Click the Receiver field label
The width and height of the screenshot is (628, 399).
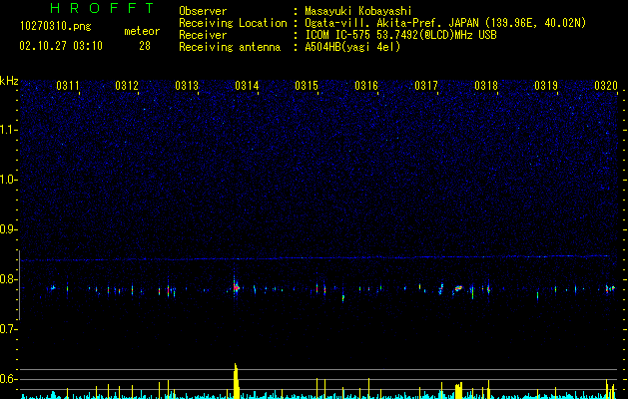(x=203, y=35)
